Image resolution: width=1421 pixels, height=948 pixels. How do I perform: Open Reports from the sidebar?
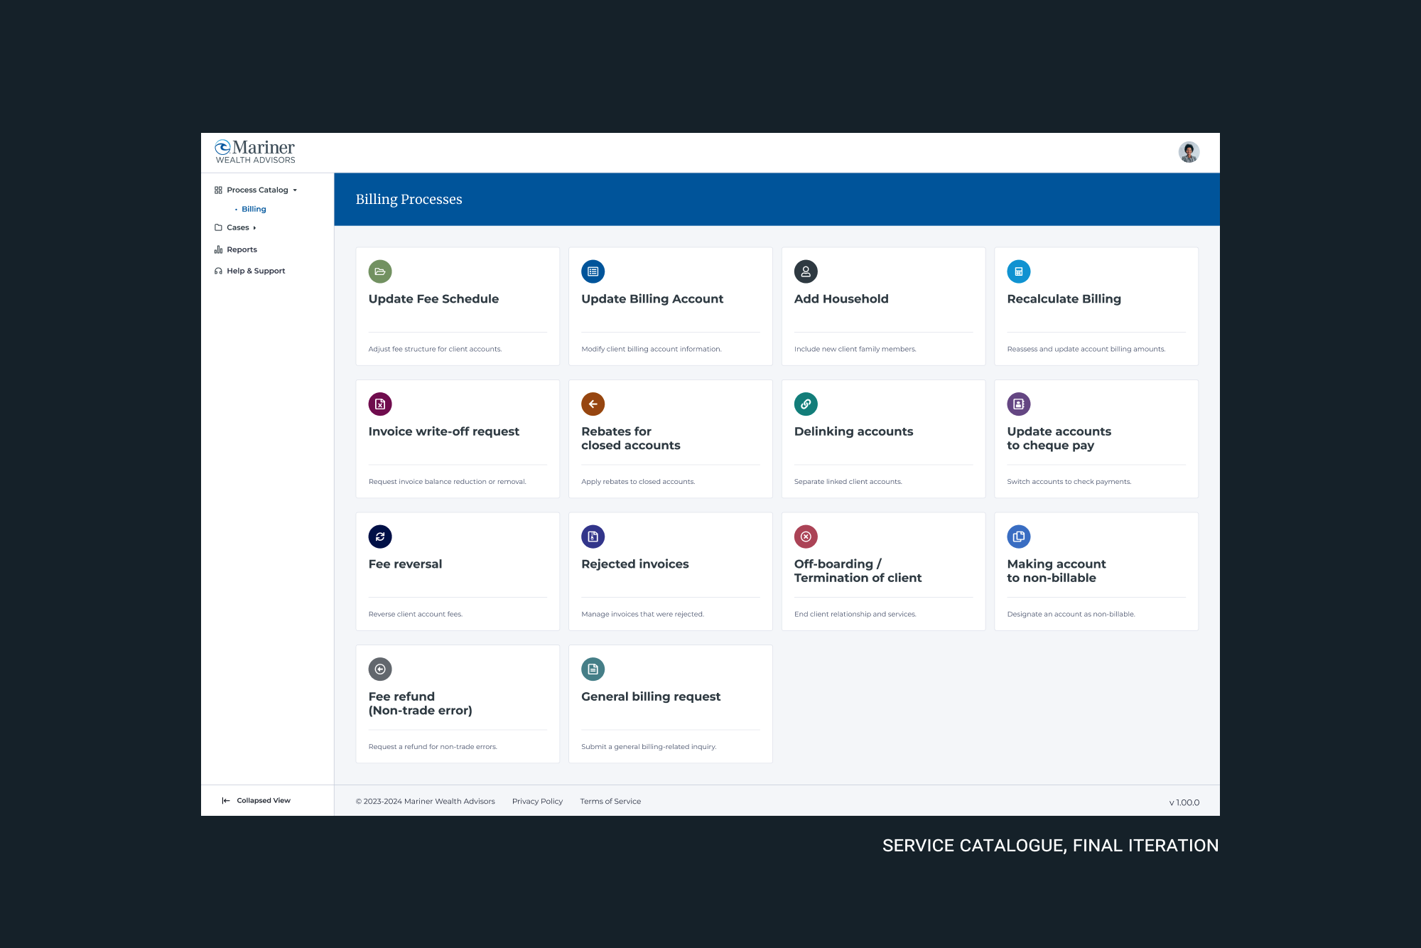pyautogui.click(x=242, y=249)
